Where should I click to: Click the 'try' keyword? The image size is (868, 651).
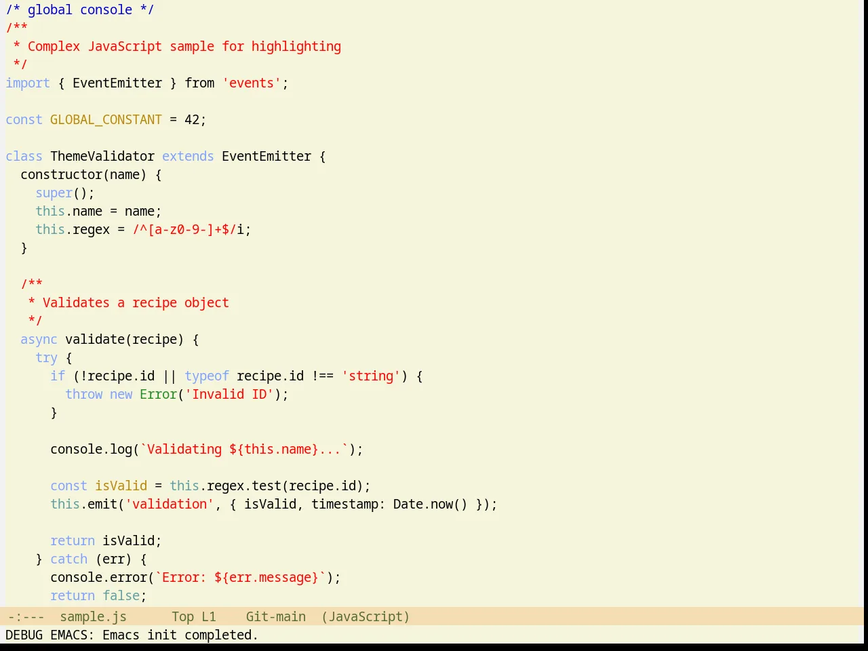[x=46, y=357]
